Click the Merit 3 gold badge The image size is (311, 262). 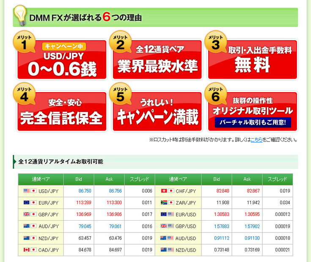pos(215,42)
